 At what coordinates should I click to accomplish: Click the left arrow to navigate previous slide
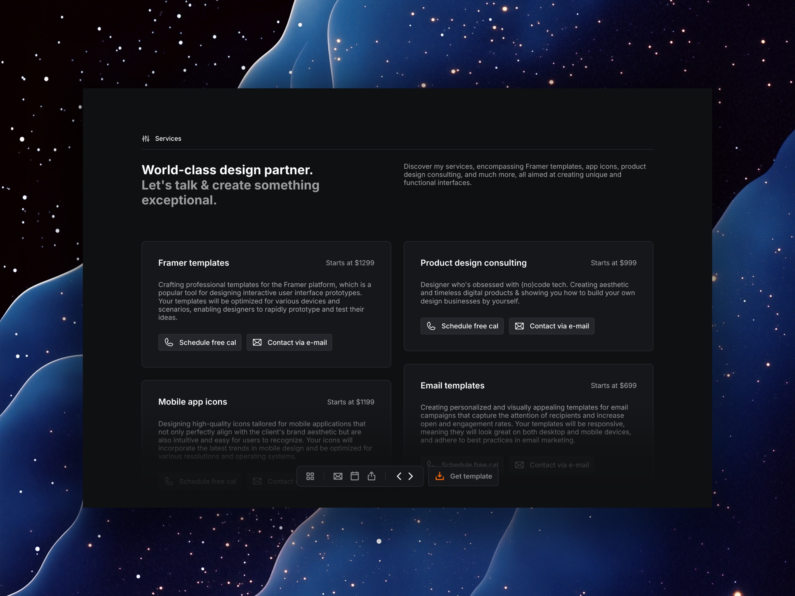(399, 476)
